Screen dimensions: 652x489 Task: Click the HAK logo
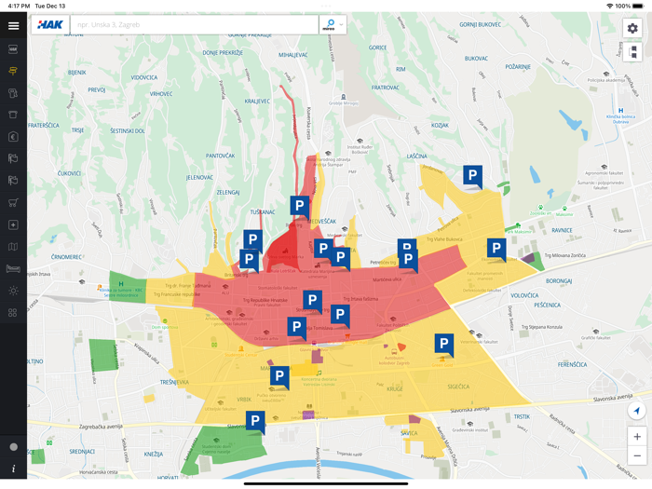(50, 25)
